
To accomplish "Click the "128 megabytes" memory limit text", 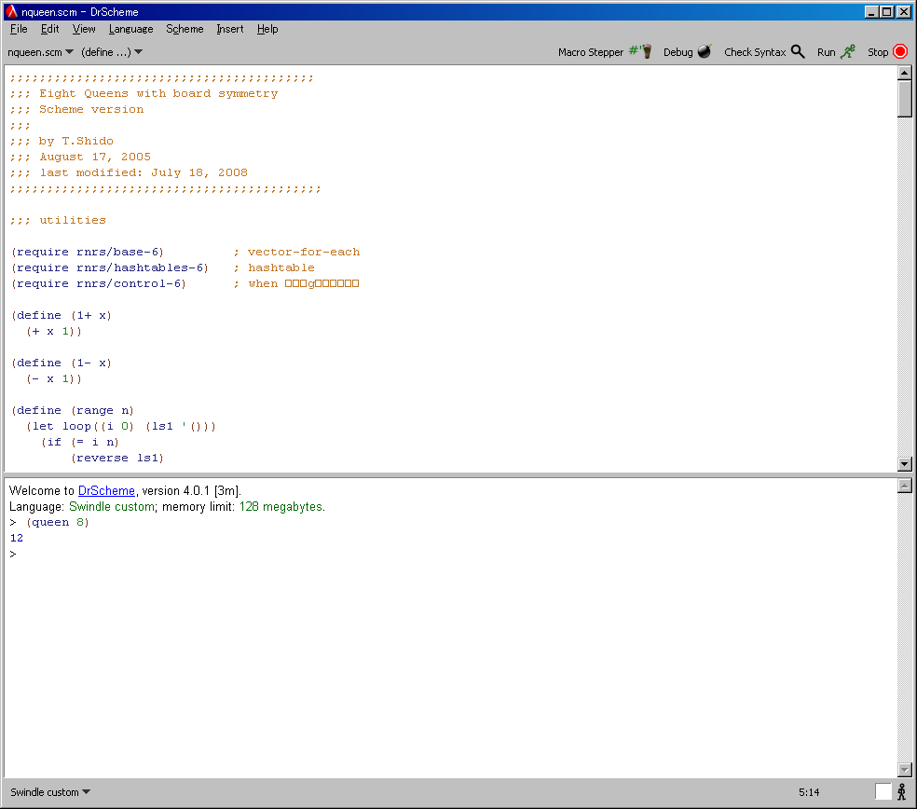I will [x=281, y=507].
